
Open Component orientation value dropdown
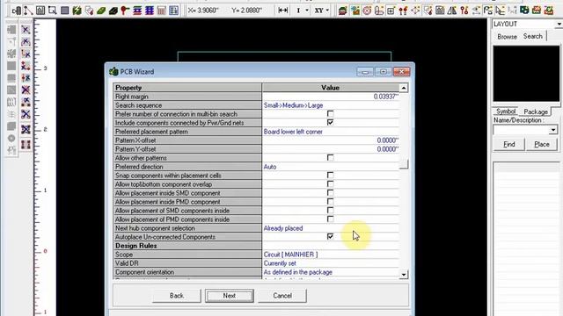click(x=331, y=272)
